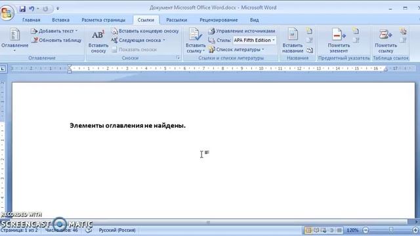
Task: Click Вставить название caption button
Action: pos(293,41)
